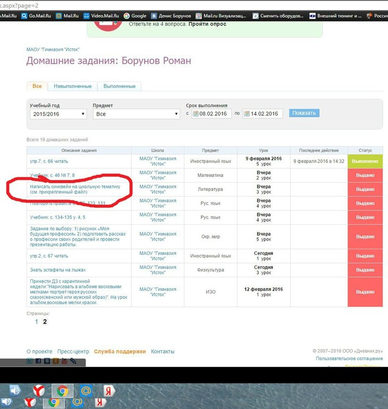Image resolution: width=388 pixels, height=409 pixels.
Task: Switch to the Невыполненные tab
Action: (x=72, y=86)
